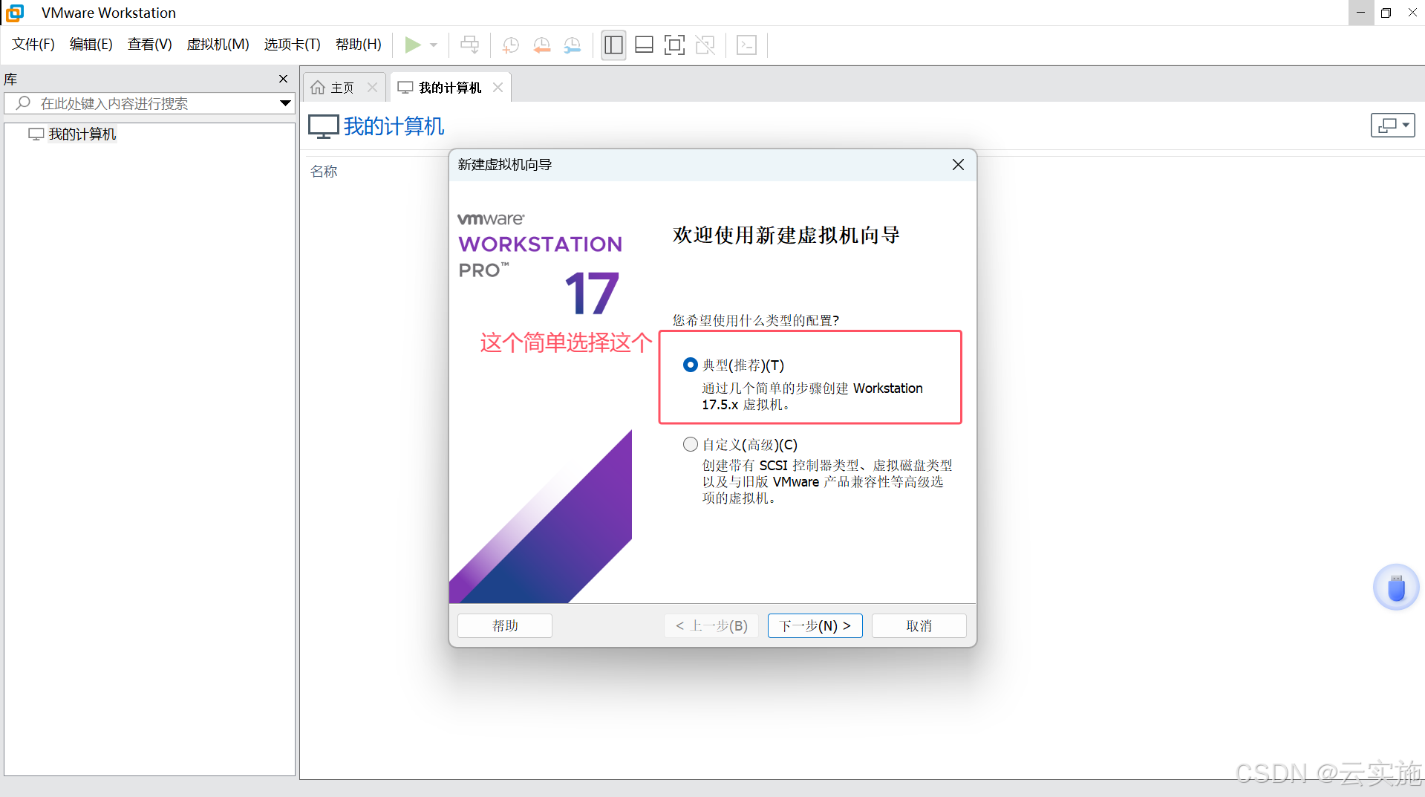
Task: Close the 主页 tab
Action: click(372, 88)
